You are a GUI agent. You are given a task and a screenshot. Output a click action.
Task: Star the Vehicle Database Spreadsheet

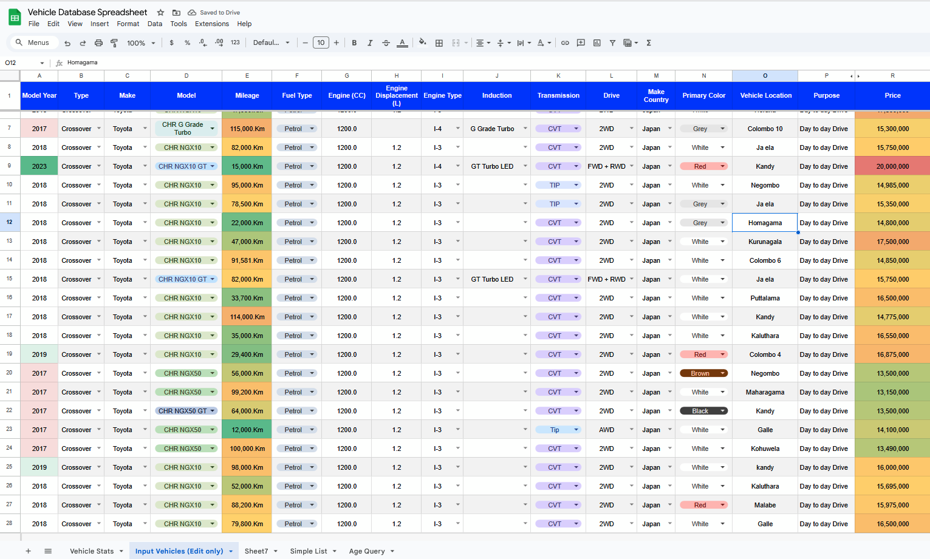pos(160,12)
